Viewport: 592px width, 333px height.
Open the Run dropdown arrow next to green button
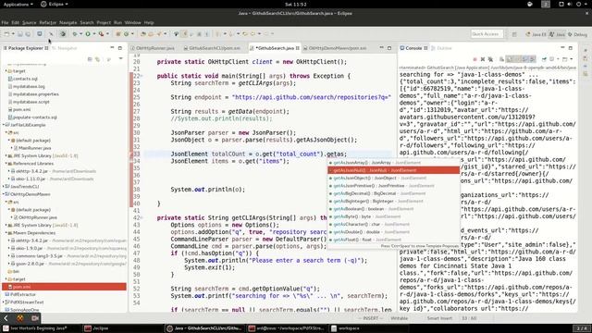(94, 34)
